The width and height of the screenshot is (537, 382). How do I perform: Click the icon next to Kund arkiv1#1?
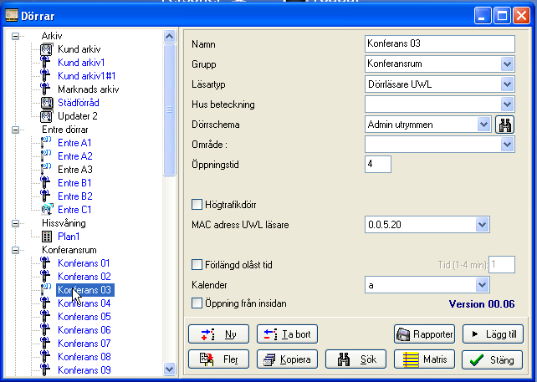tap(45, 76)
